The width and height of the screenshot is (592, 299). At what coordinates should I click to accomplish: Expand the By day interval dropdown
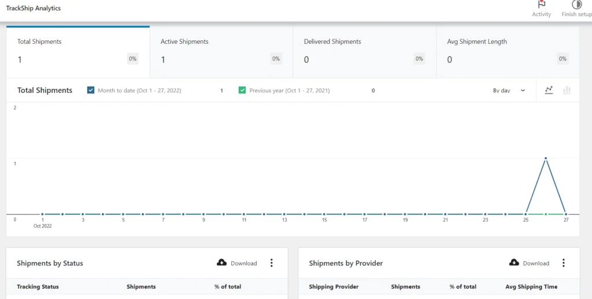point(509,91)
